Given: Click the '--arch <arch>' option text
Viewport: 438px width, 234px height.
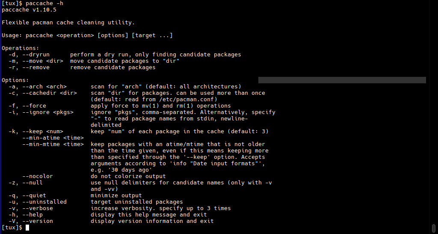Looking at the screenshot, I should (x=44, y=87).
